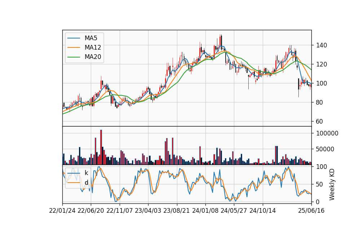The height and width of the screenshot is (248, 346).
Task: Click the MA5 legend label
Action: click(91, 38)
